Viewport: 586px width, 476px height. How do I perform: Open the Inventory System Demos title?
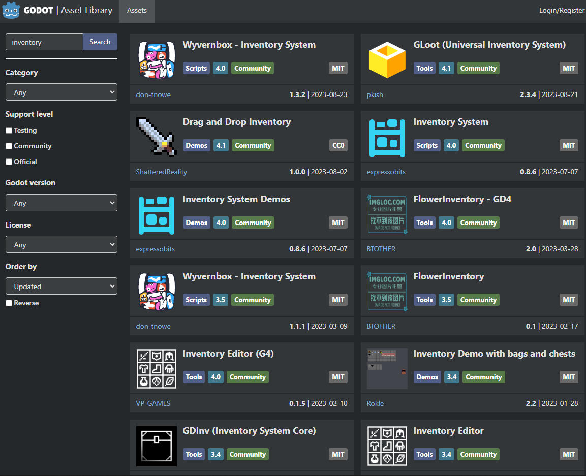click(x=236, y=199)
